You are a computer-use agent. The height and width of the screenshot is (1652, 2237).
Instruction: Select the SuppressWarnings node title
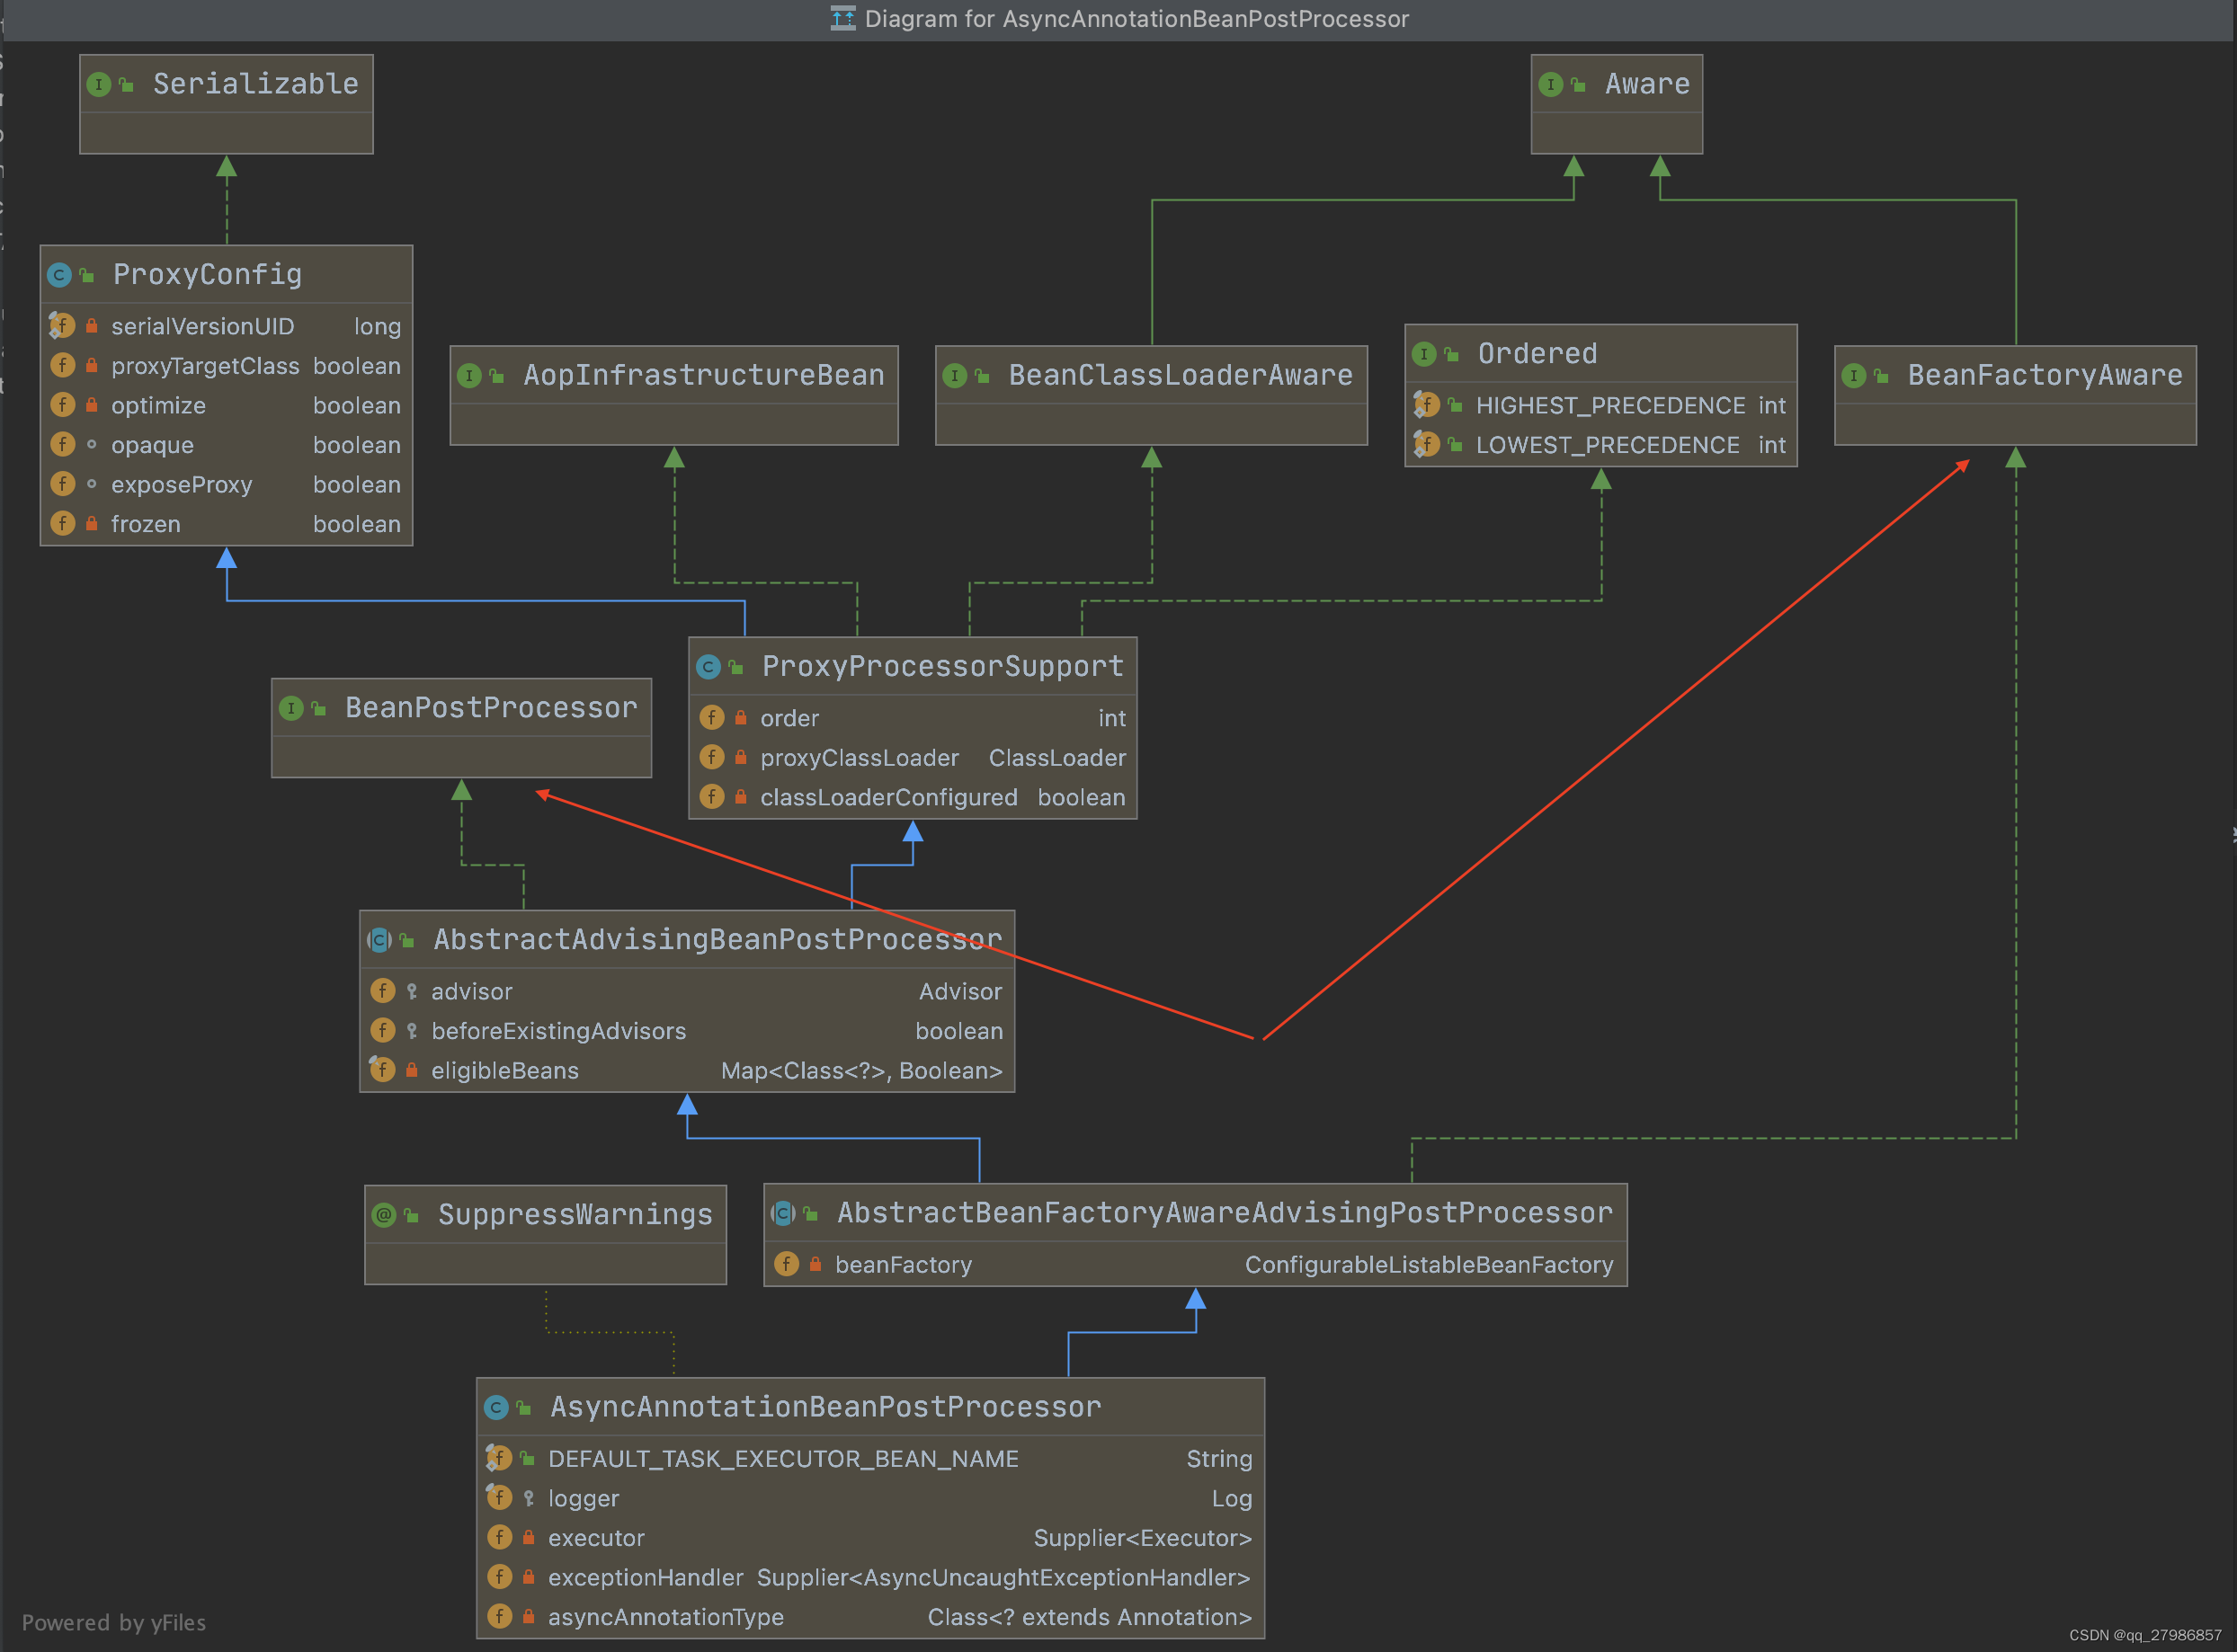coord(575,1214)
